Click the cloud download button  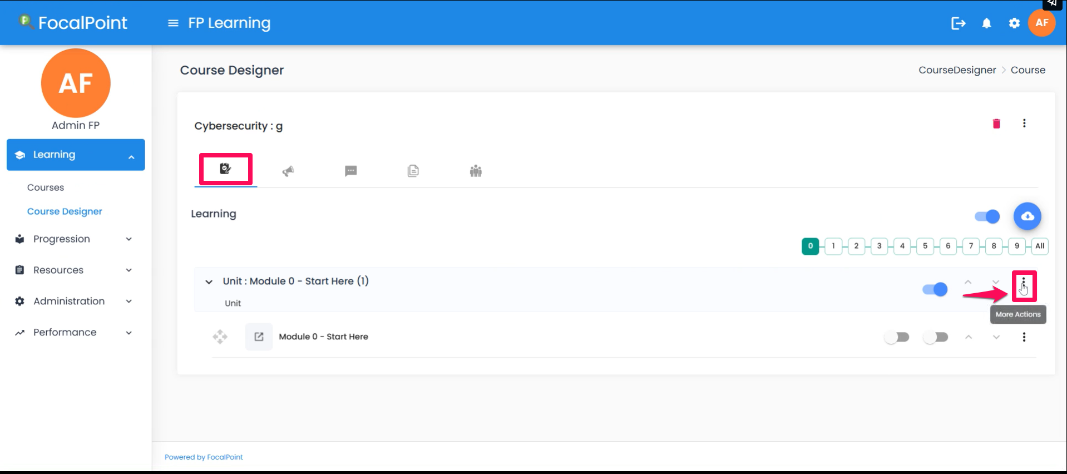click(1027, 216)
